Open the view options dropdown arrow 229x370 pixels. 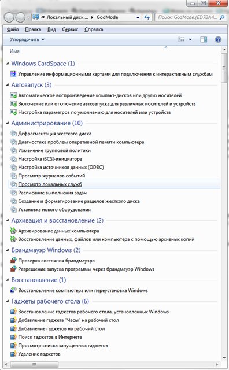pyautogui.click(x=190, y=39)
